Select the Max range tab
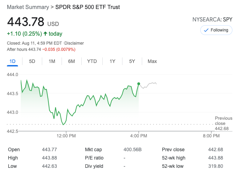239x173 pixels. pyautogui.click(x=152, y=61)
